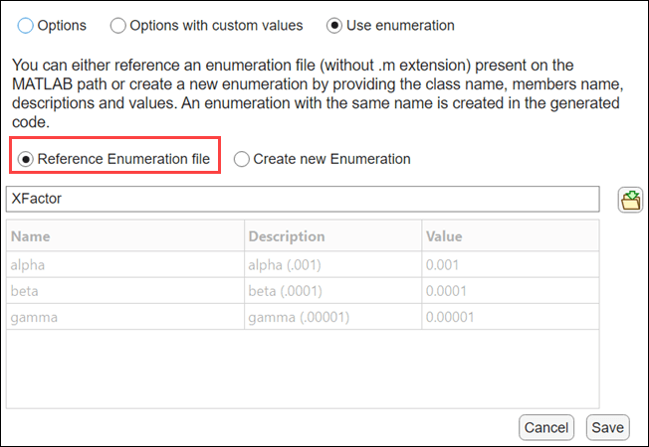Click the XFactor enumeration name field
The width and height of the screenshot is (649, 447).
coord(303,199)
